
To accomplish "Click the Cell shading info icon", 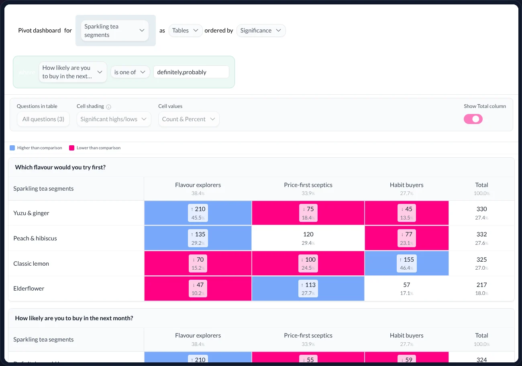I will [x=108, y=107].
